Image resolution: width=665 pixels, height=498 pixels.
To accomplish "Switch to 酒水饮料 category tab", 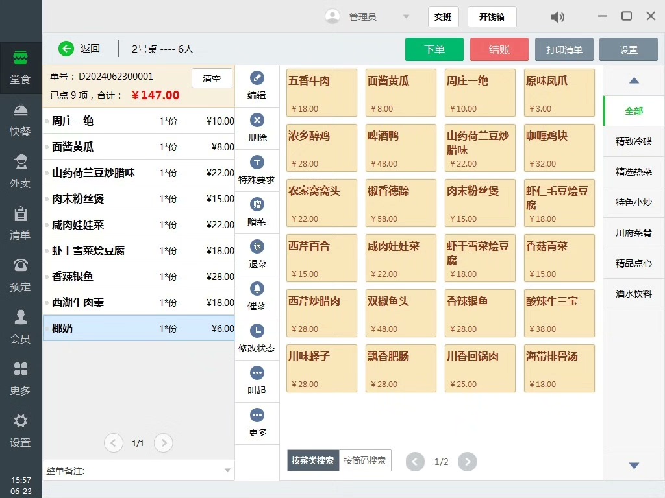I will coord(633,294).
